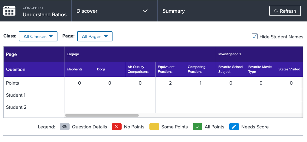Open the Understand Ratios concept title
The image size is (307, 142).
tap(45, 15)
